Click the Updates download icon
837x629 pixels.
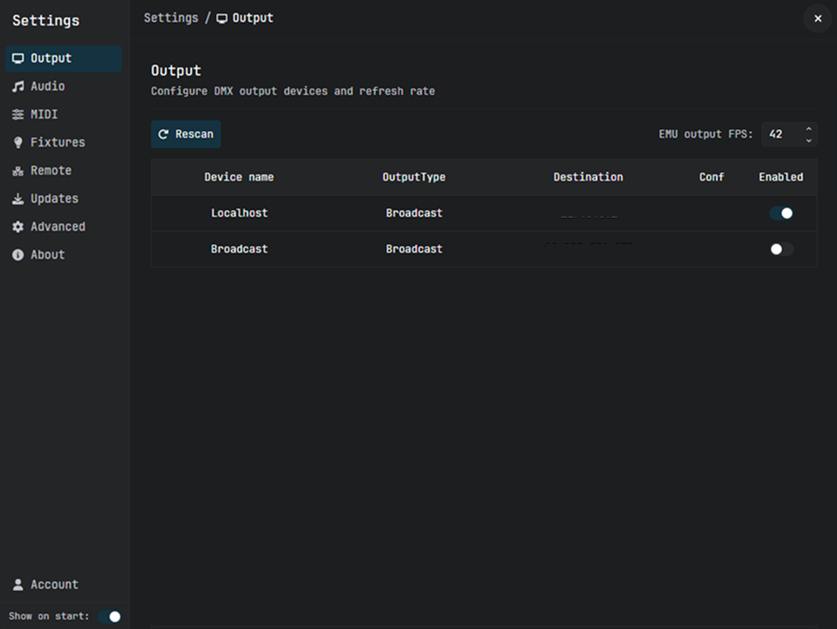18,198
